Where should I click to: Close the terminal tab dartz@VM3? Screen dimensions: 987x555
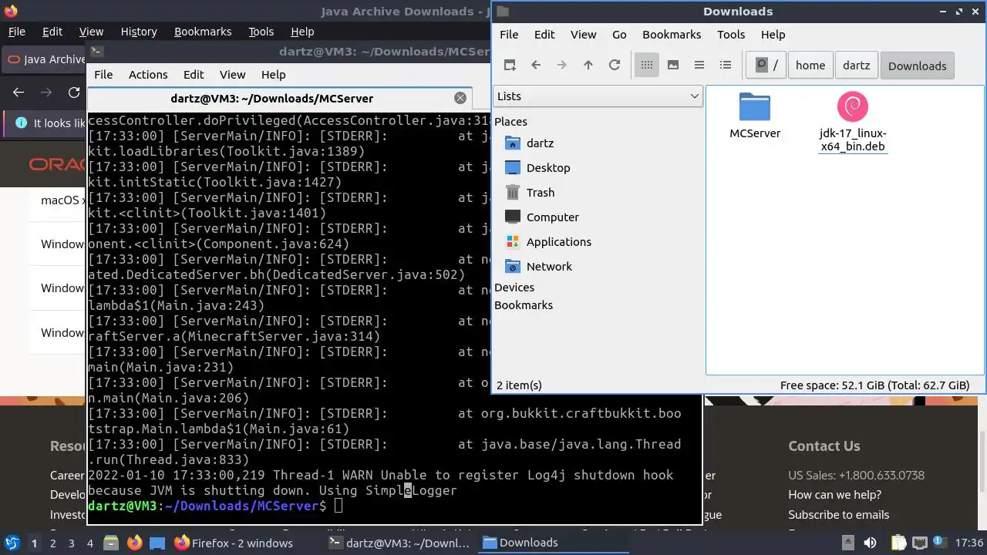point(460,98)
